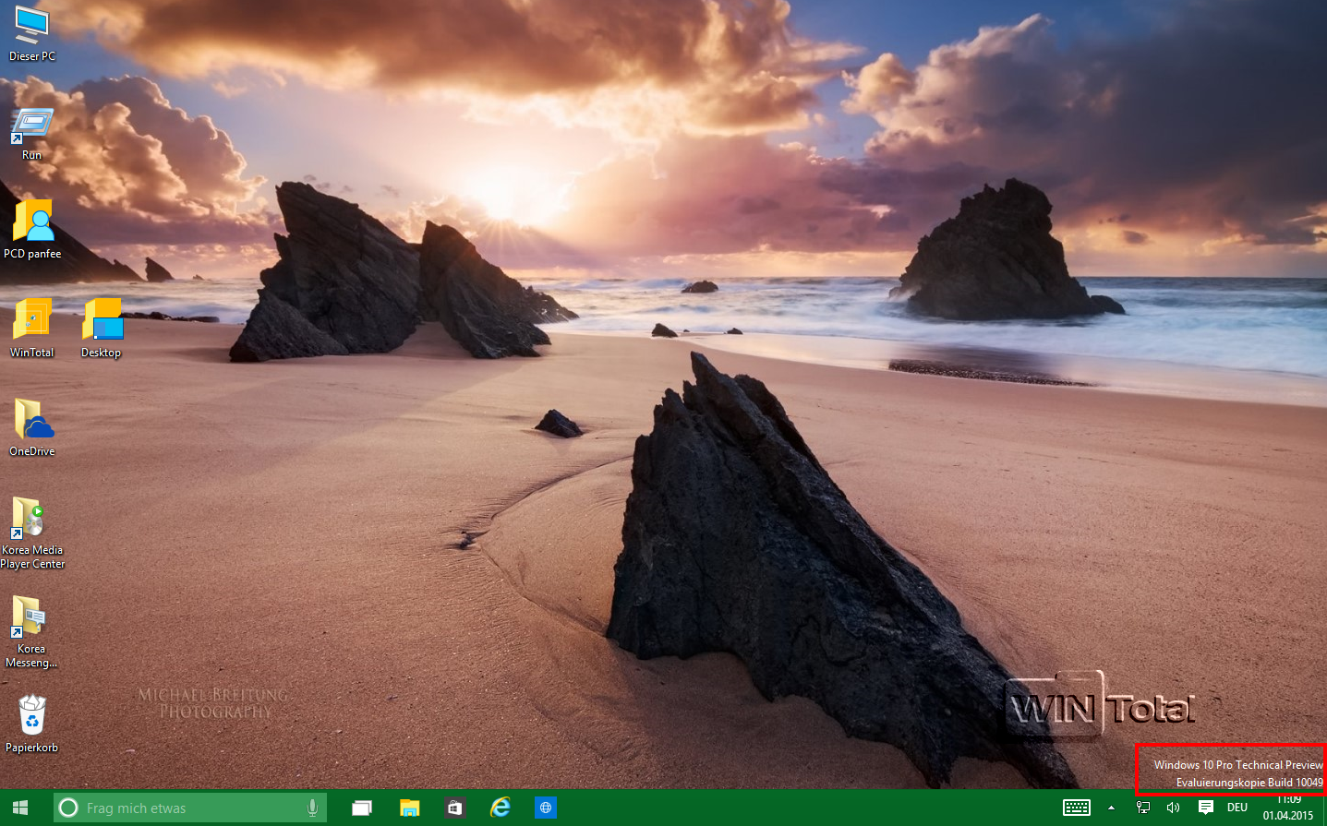Viewport: 1327px width, 826px height.
Task: Select the Papierkorb recycle bin
Action: click(x=31, y=716)
